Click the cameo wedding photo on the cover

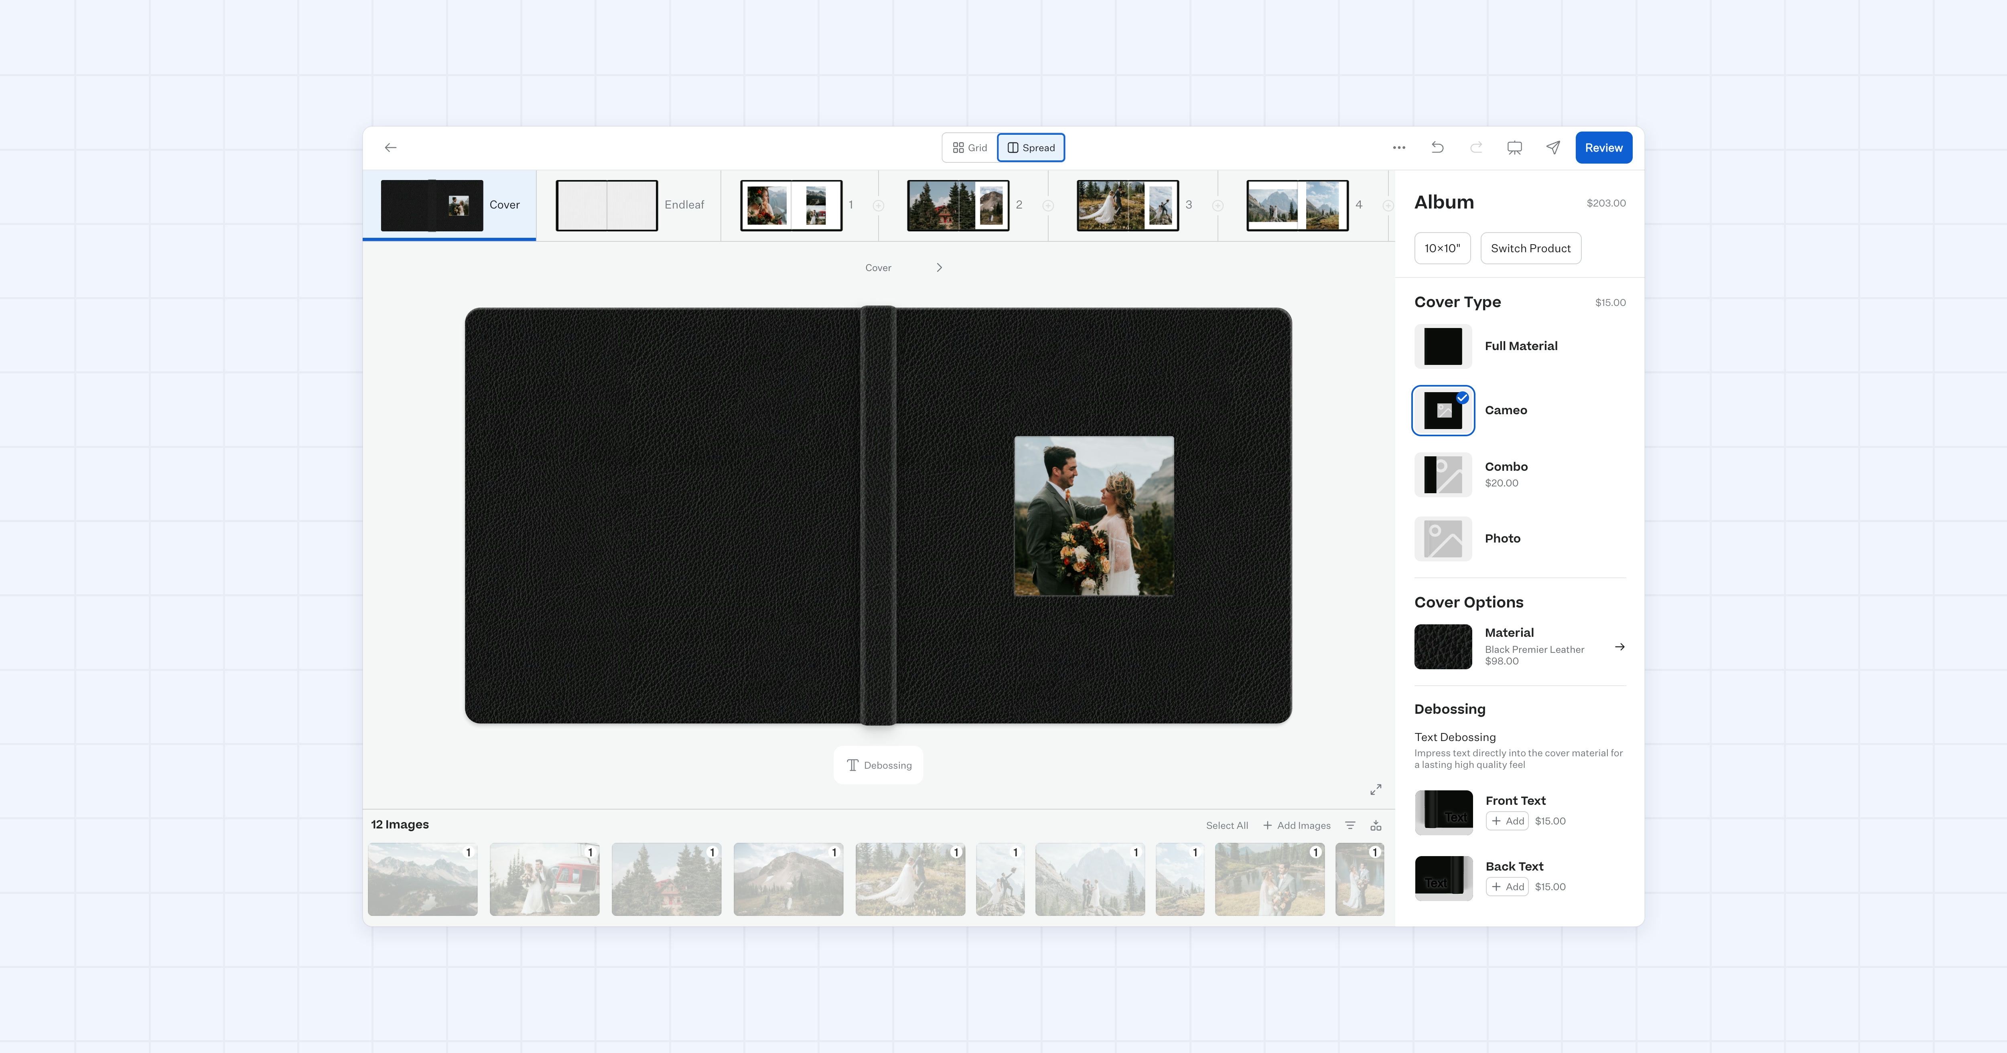pyautogui.click(x=1093, y=516)
